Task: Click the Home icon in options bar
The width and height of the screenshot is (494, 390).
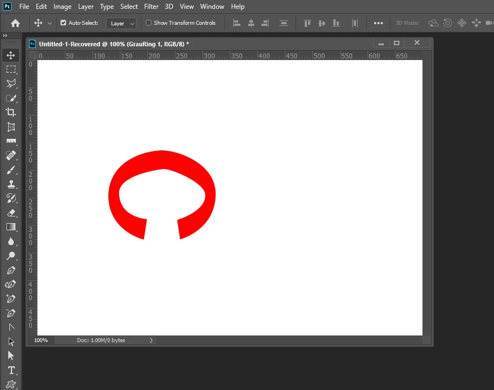Action: click(15, 23)
